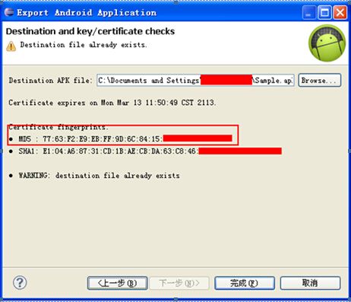351x302 pixels.
Task: Select the SHA1 fingerprint line
Action: pos(145,151)
